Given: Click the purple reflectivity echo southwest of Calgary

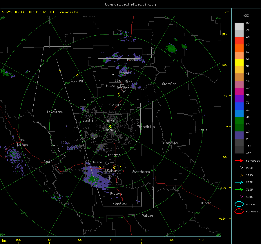Looking at the screenshot, I should click(96, 178).
